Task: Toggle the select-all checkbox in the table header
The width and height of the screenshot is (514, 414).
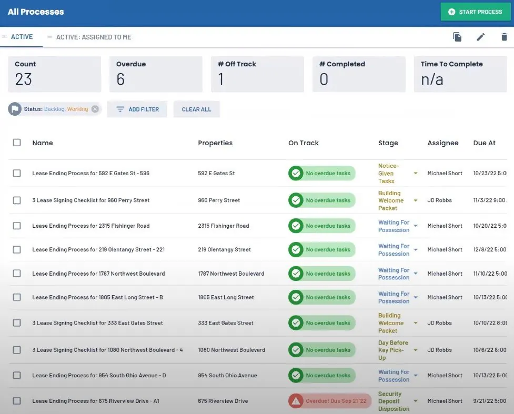Action: click(17, 143)
